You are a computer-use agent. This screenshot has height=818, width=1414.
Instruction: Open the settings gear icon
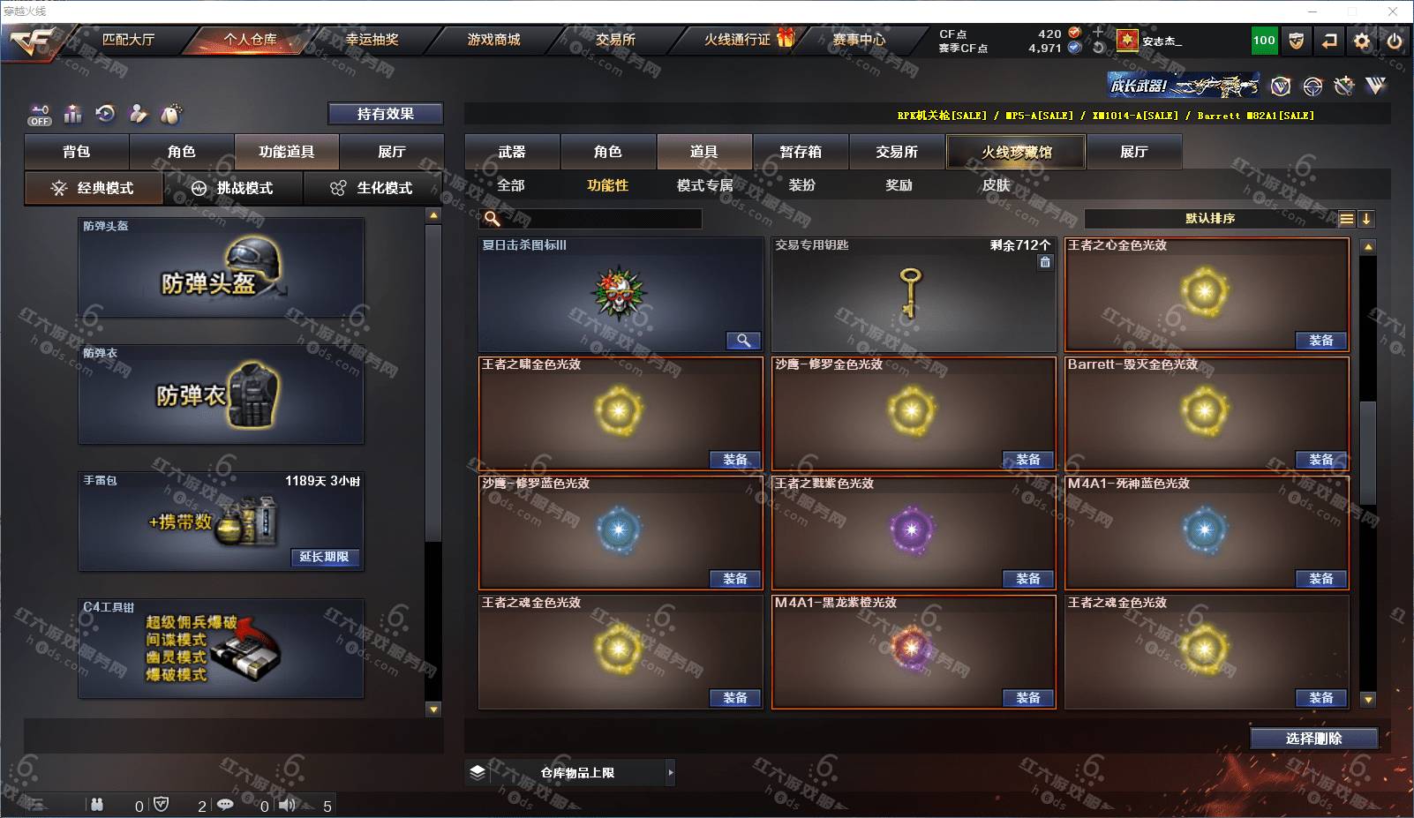click(1362, 41)
